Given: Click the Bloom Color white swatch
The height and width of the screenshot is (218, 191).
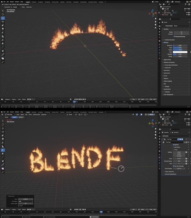Looking at the screenshot, I should [x=180, y=52].
